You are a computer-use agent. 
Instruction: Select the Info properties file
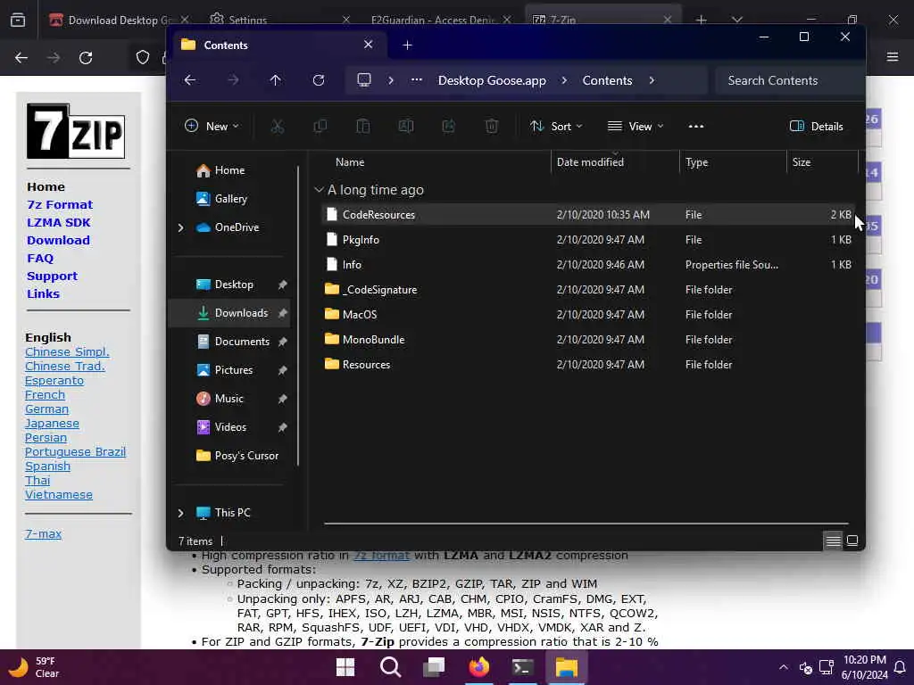(588, 265)
